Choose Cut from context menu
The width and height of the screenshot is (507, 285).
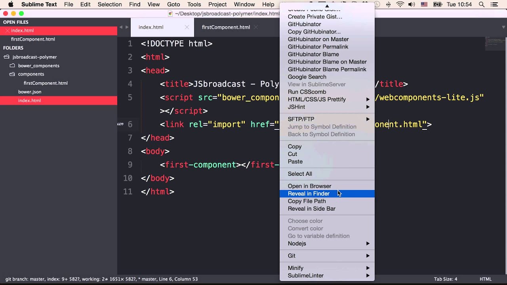(x=327, y=154)
